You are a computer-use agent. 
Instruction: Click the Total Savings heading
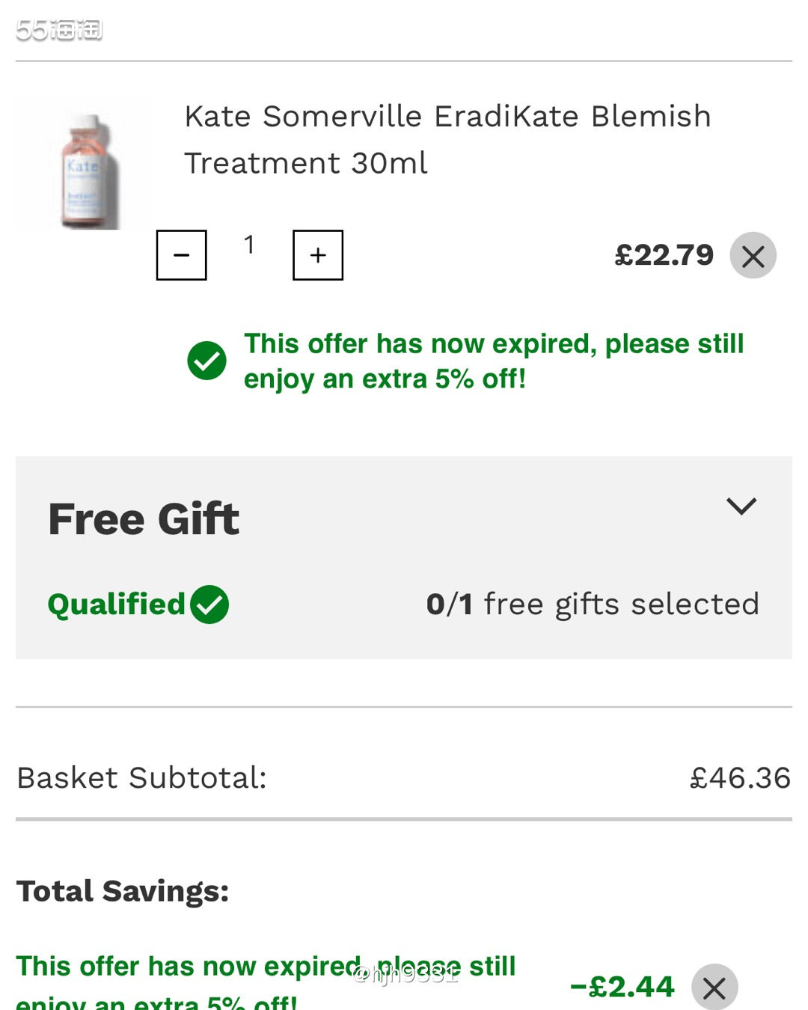123,891
